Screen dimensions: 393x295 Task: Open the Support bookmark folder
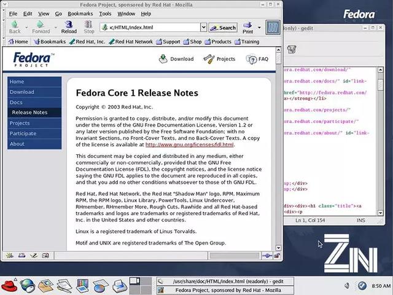168,42
